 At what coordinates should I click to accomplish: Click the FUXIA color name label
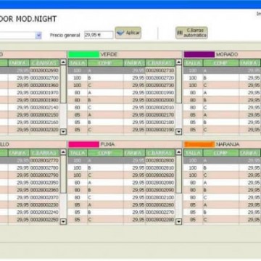coord(107,144)
